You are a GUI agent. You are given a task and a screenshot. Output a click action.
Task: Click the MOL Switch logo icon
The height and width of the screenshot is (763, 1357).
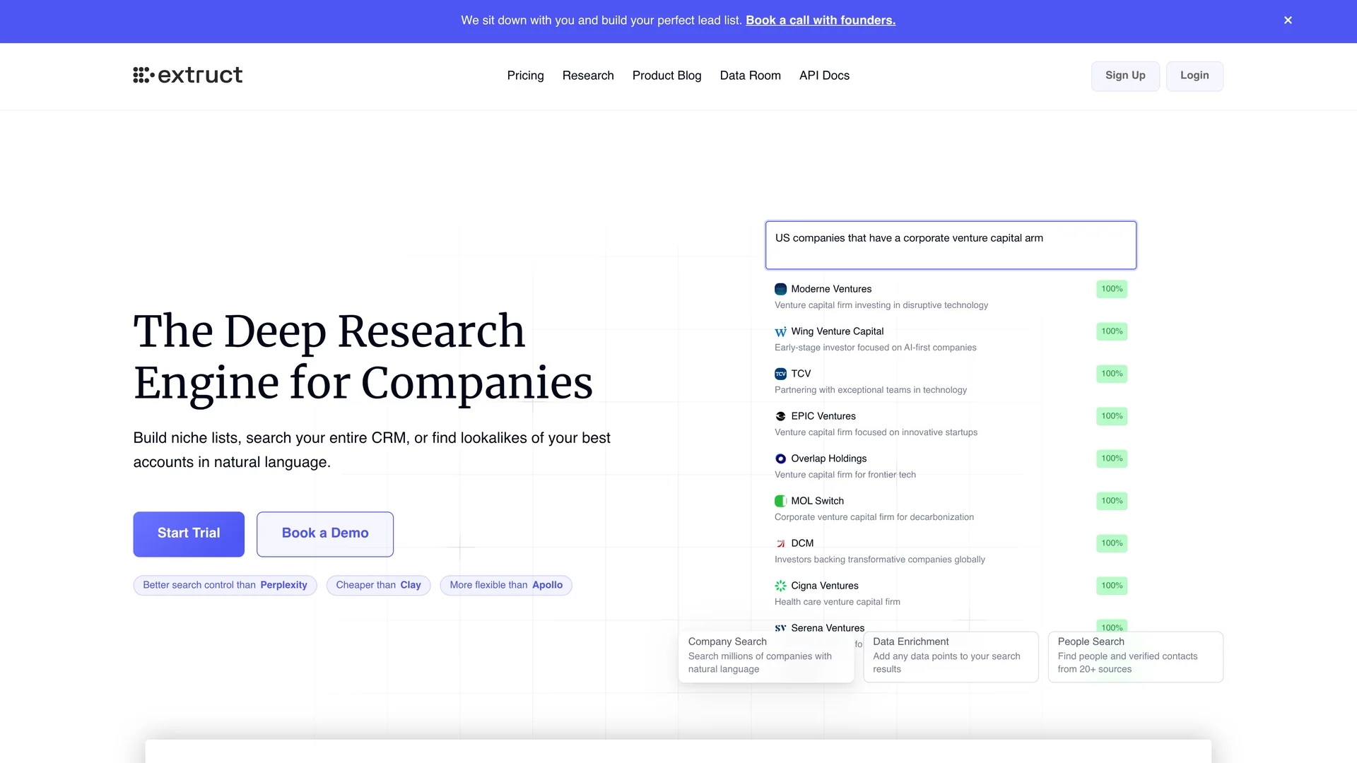coord(780,501)
